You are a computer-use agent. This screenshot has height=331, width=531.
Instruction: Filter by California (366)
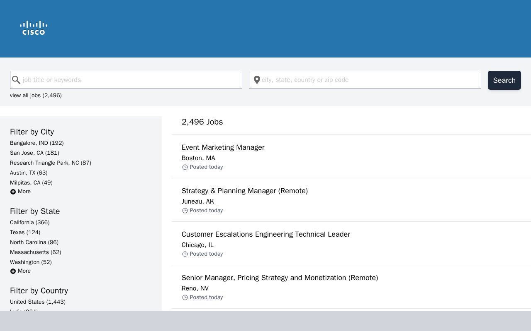(x=30, y=222)
